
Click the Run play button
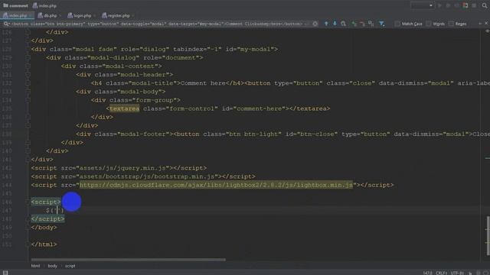(x=439, y=5)
